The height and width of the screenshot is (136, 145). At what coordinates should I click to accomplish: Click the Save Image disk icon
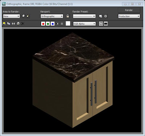point(4,24)
